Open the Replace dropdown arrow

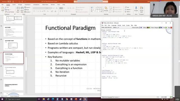pos(132,10)
